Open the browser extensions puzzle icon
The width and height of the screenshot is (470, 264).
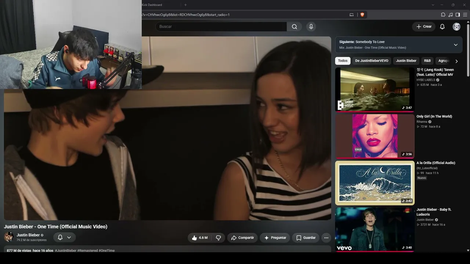(x=443, y=15)
